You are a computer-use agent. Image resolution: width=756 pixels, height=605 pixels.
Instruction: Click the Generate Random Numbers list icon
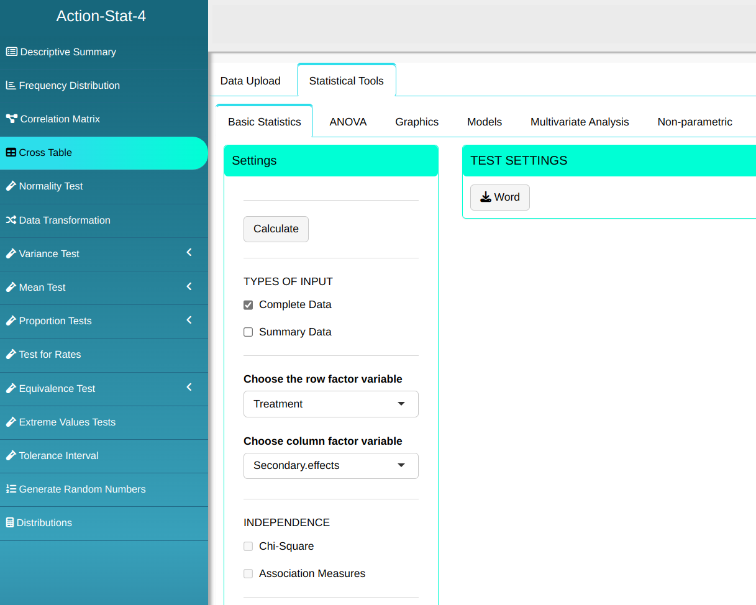(11, 489)
